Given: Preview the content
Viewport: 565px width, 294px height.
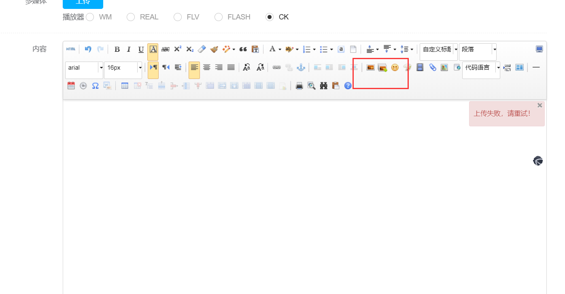Looking at the screenshot, I should tap(311, 85).
